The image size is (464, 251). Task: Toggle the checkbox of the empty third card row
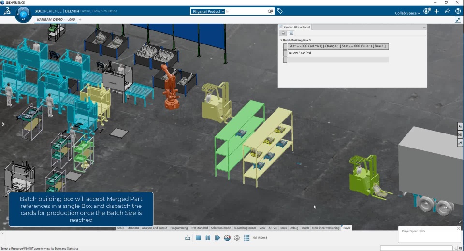coord(285,60)
